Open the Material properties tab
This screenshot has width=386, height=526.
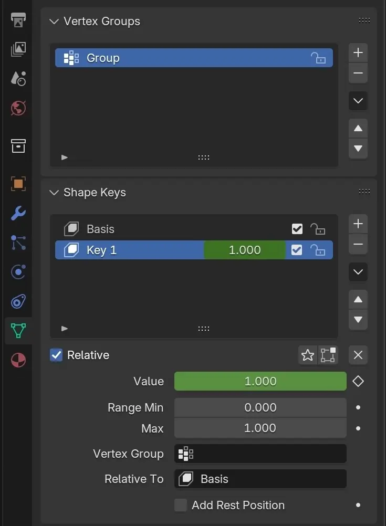pos(18,361)
